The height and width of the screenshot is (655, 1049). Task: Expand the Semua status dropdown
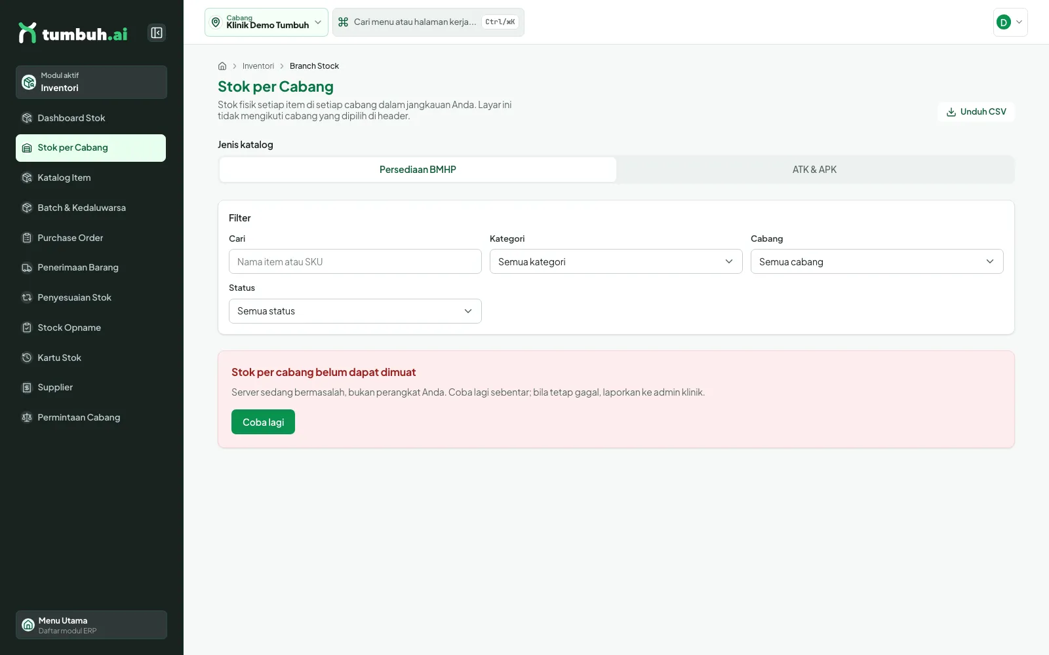(x=355, y=311)
